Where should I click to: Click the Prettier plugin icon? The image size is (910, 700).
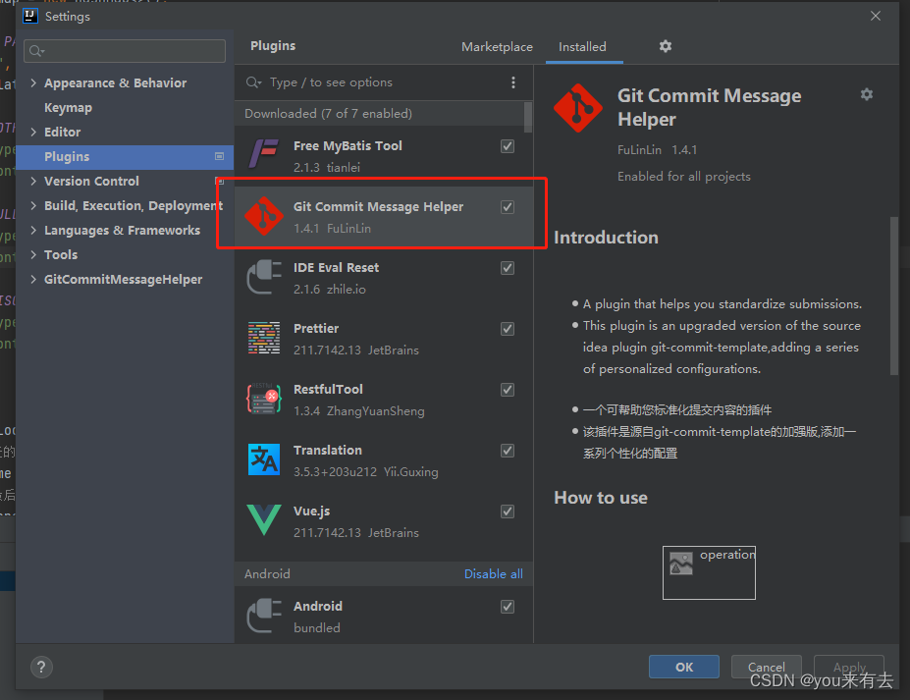(264, 338)
